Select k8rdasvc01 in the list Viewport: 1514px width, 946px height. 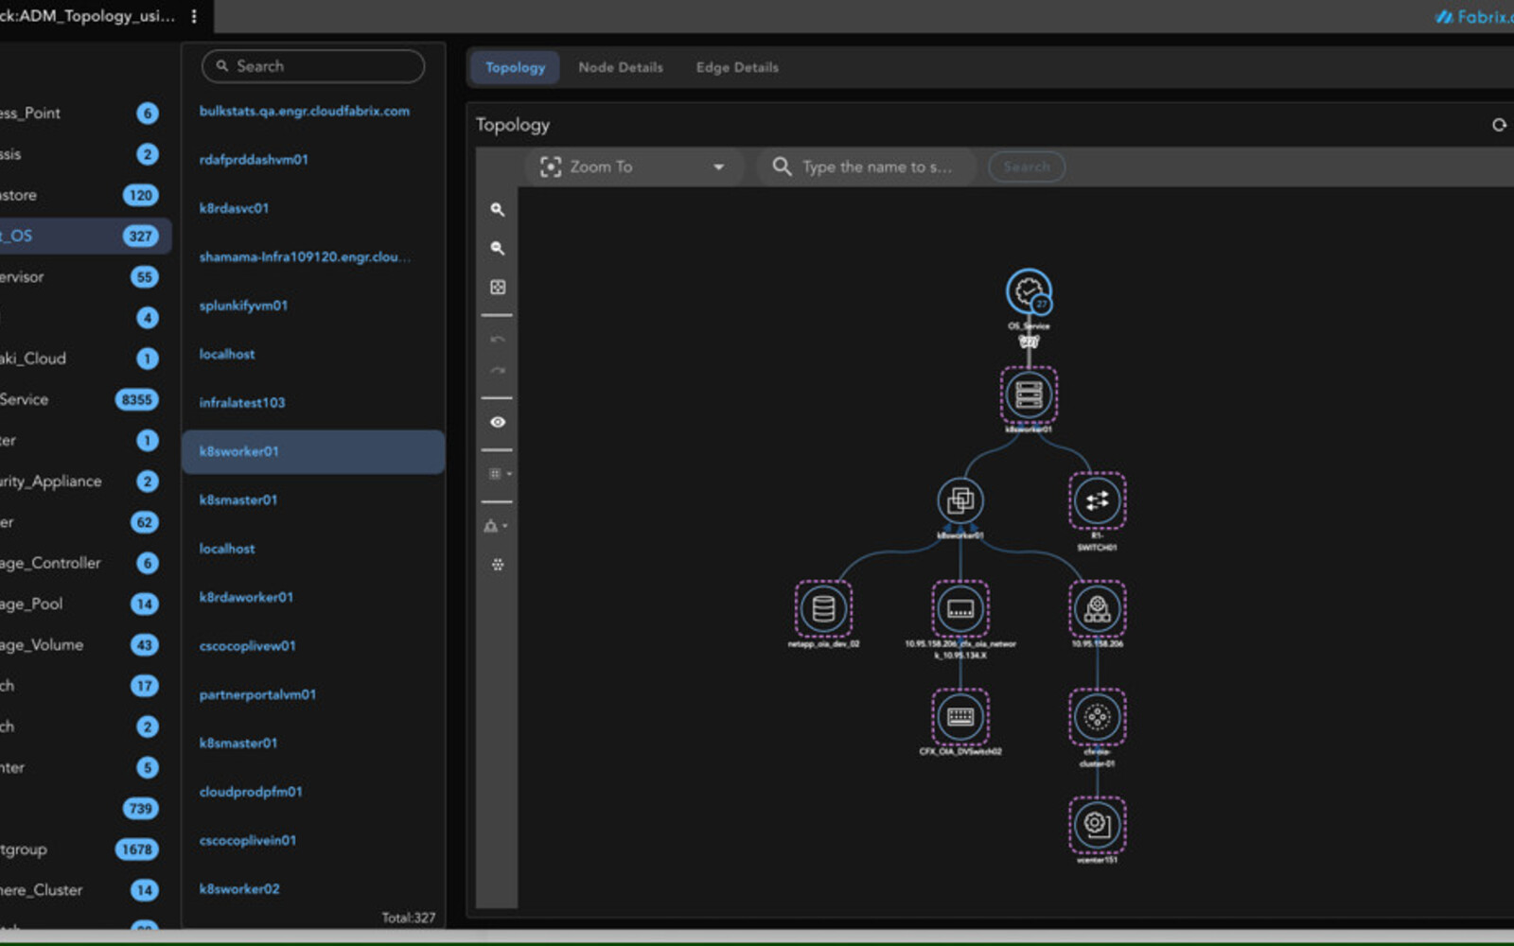click(234, 208)
